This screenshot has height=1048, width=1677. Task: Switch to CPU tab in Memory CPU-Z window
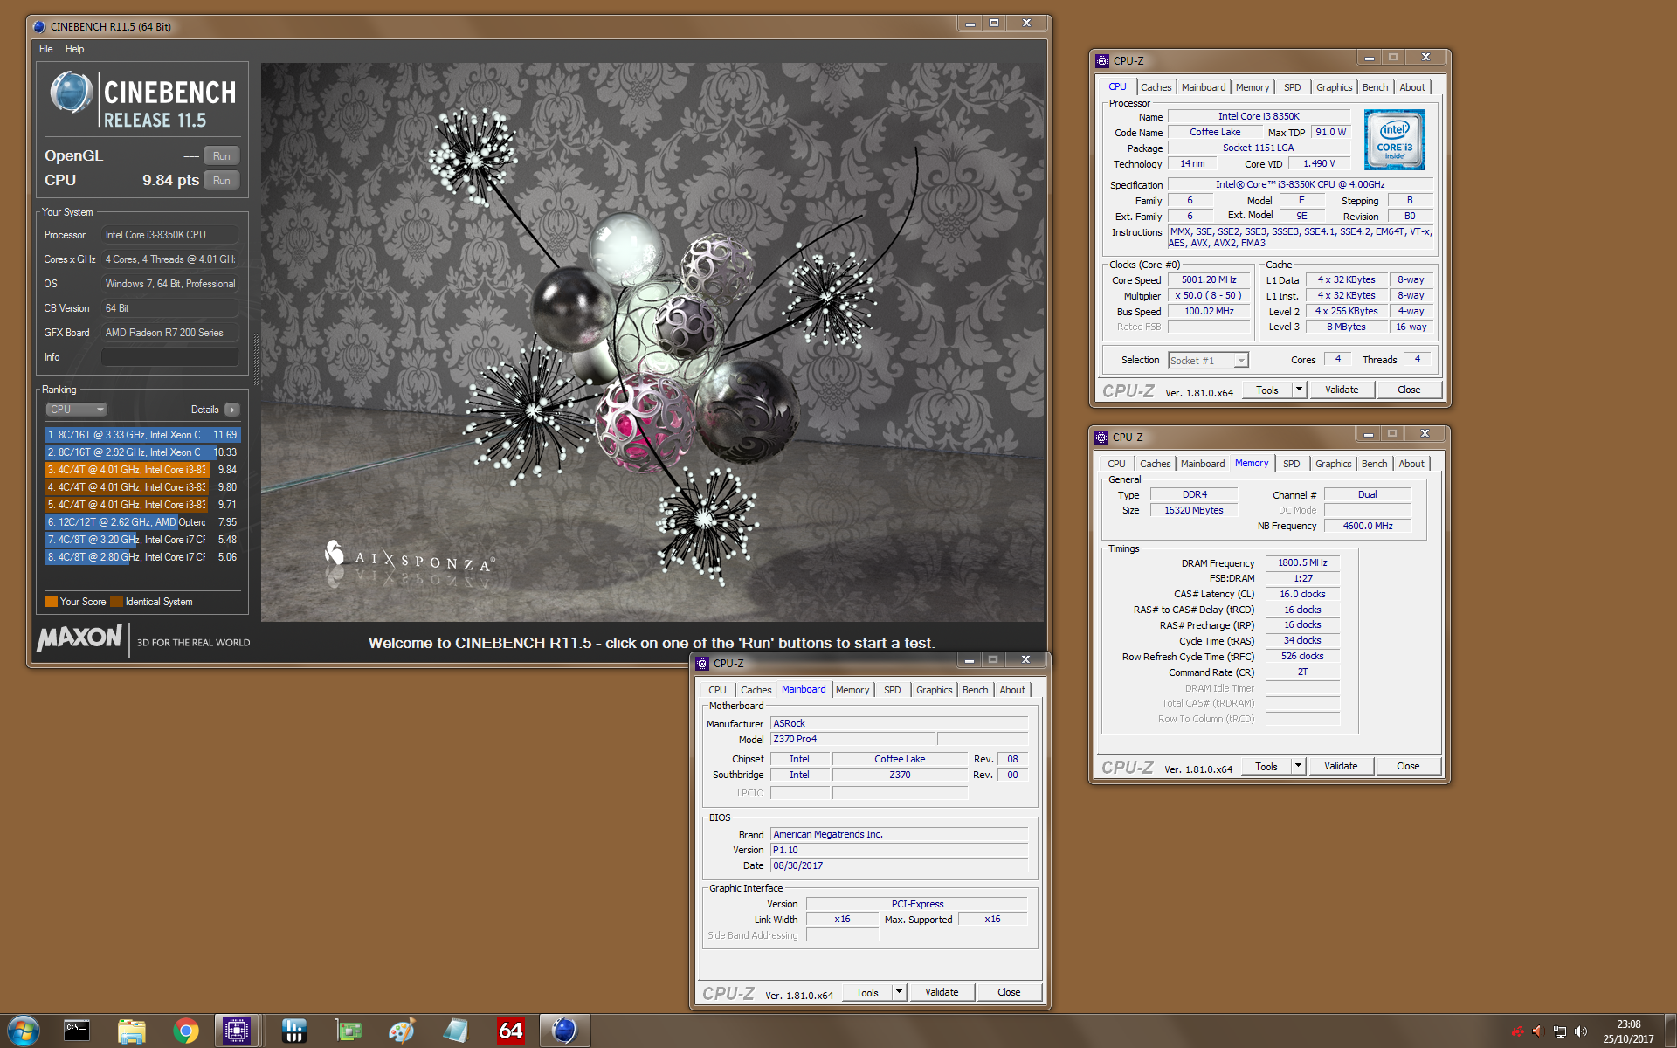(1116, 464)
